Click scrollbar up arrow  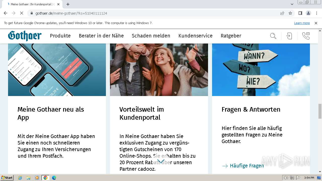tap(320, 30)
